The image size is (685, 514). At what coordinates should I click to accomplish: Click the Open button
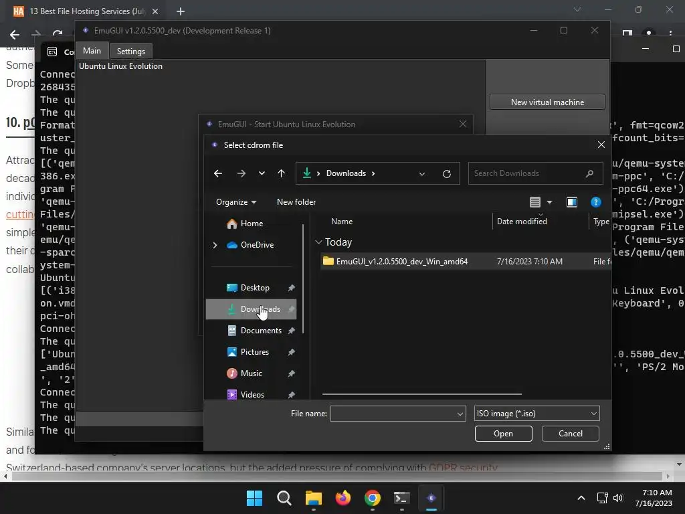coord(503,434)
